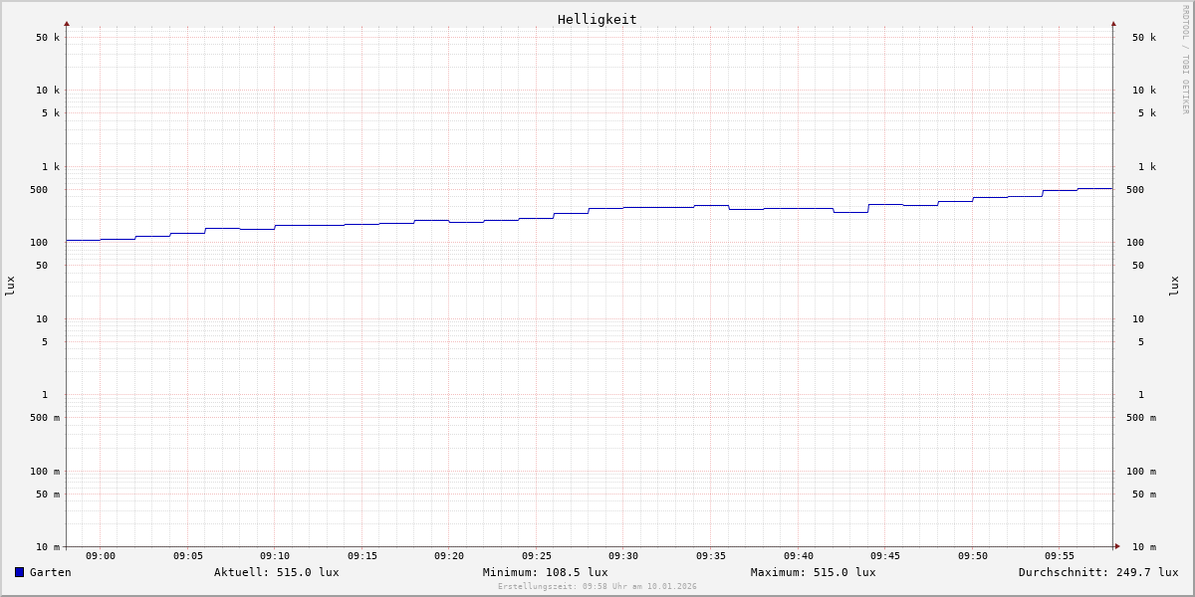Click the left-side lux axis title
The width and height of the screenshot is (1195, 597).
[10, 286]
